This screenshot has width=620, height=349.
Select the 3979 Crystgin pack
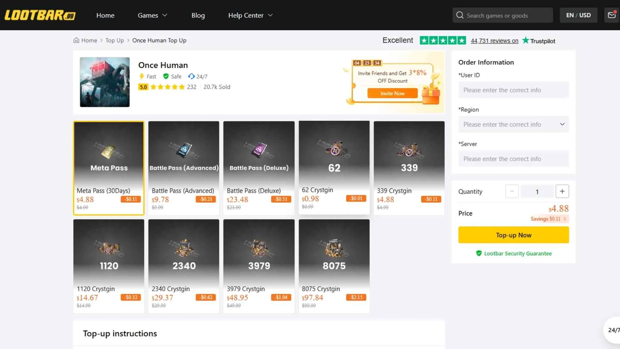259,266
